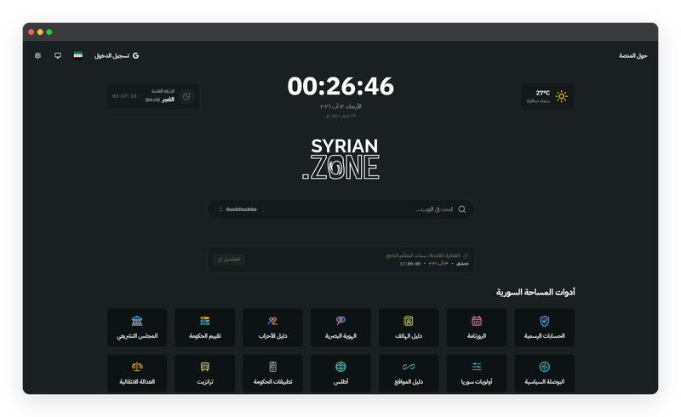Open ترانزيت bus icon tile
Viewport: 681px width, 417px height.
205,373
